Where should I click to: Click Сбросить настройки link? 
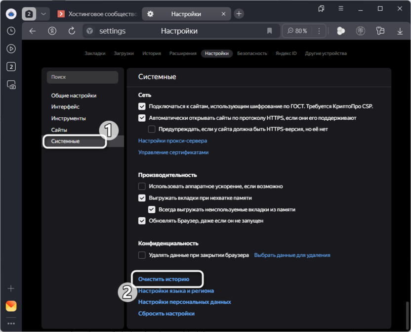point(166,314)
